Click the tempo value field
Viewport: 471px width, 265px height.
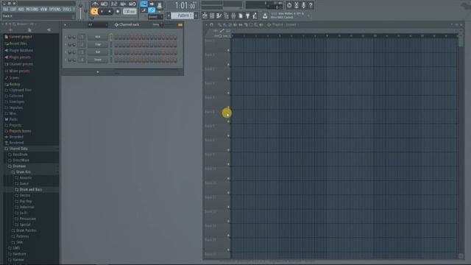(130, 12)
